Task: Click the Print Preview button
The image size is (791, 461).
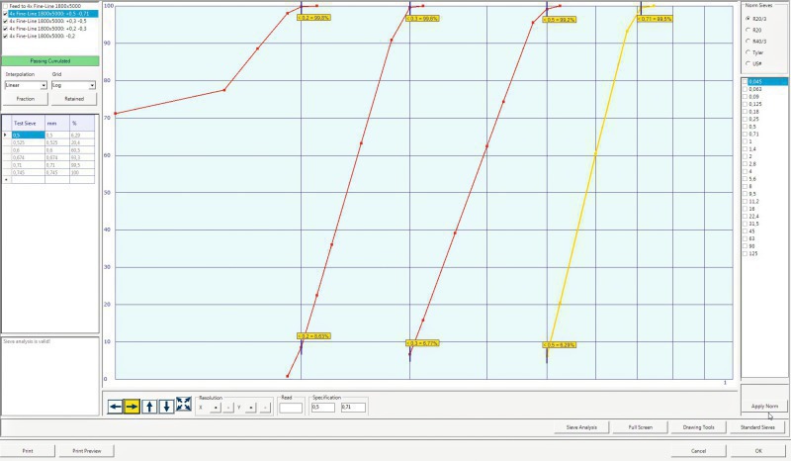Action: tap(86, 450)
